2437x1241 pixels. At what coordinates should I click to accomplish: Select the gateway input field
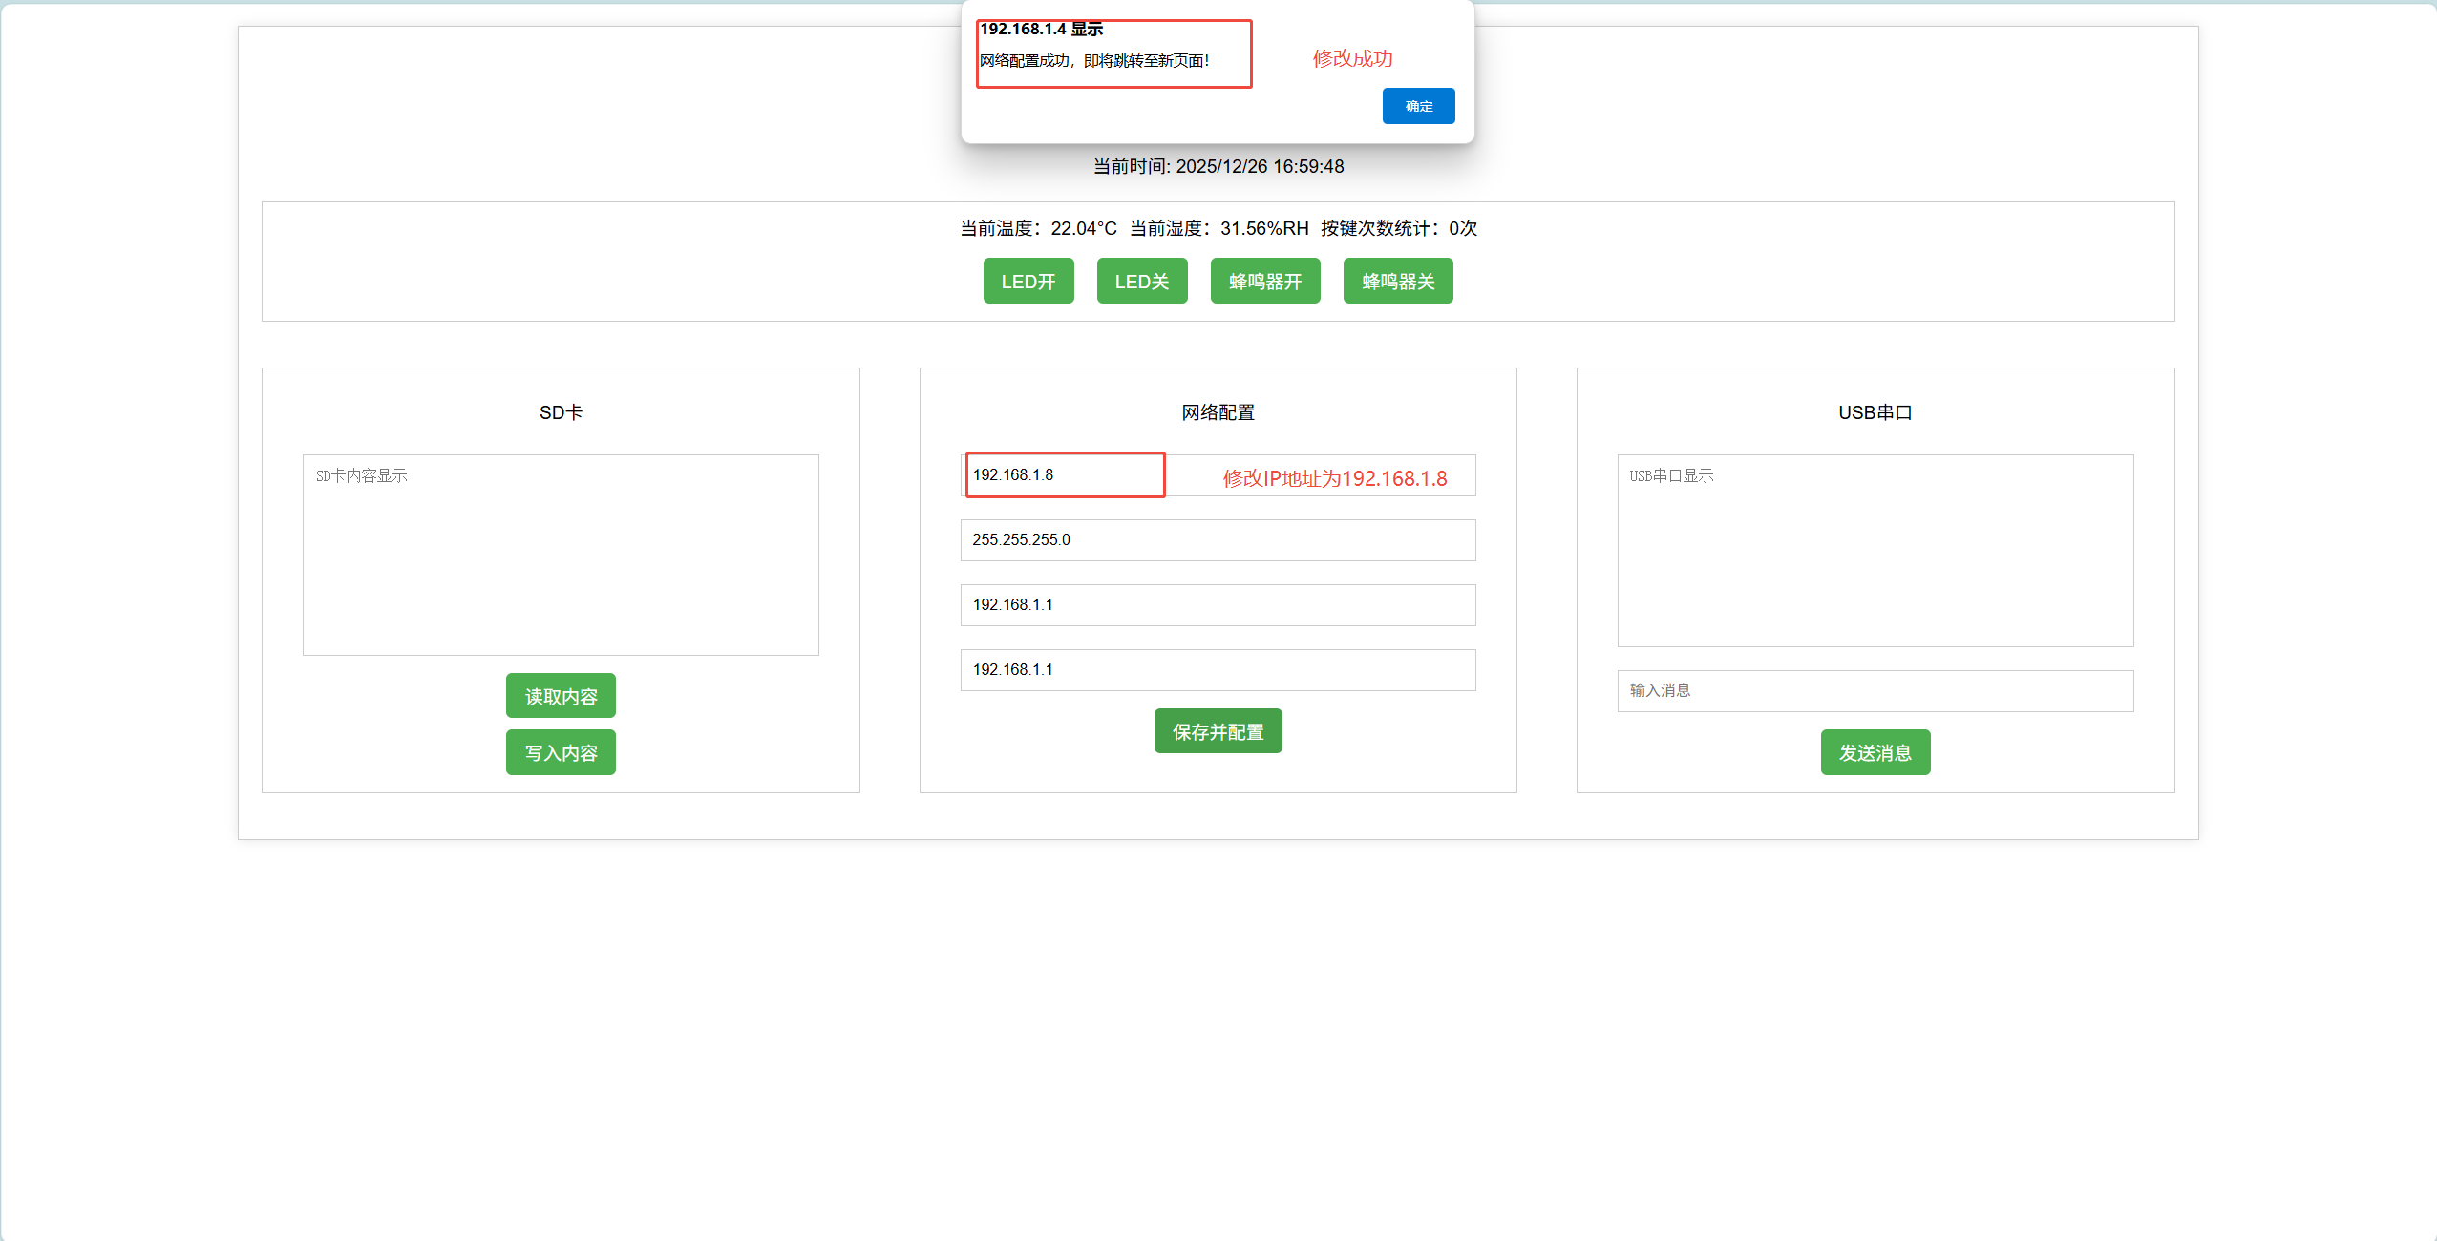[1218, 605]
